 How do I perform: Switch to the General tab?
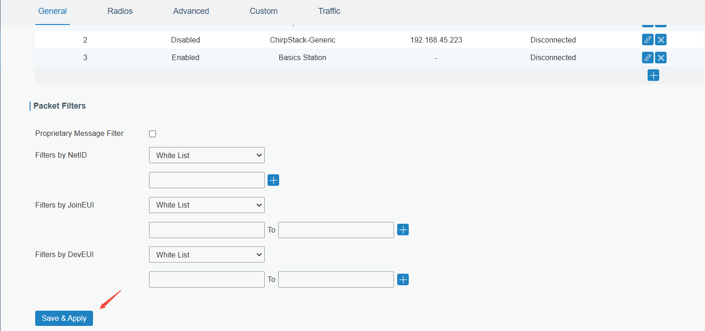(x=53, y=11)
